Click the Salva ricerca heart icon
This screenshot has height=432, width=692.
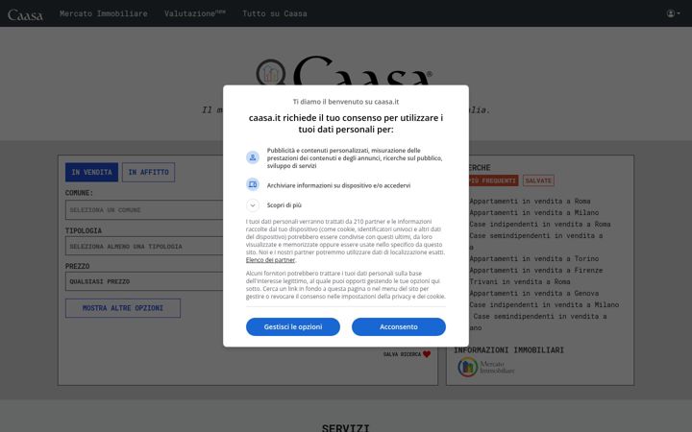point(427,354)
